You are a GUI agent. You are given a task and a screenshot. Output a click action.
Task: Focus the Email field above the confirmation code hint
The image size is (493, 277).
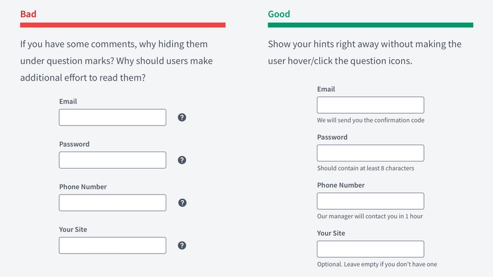coord(370,105)
